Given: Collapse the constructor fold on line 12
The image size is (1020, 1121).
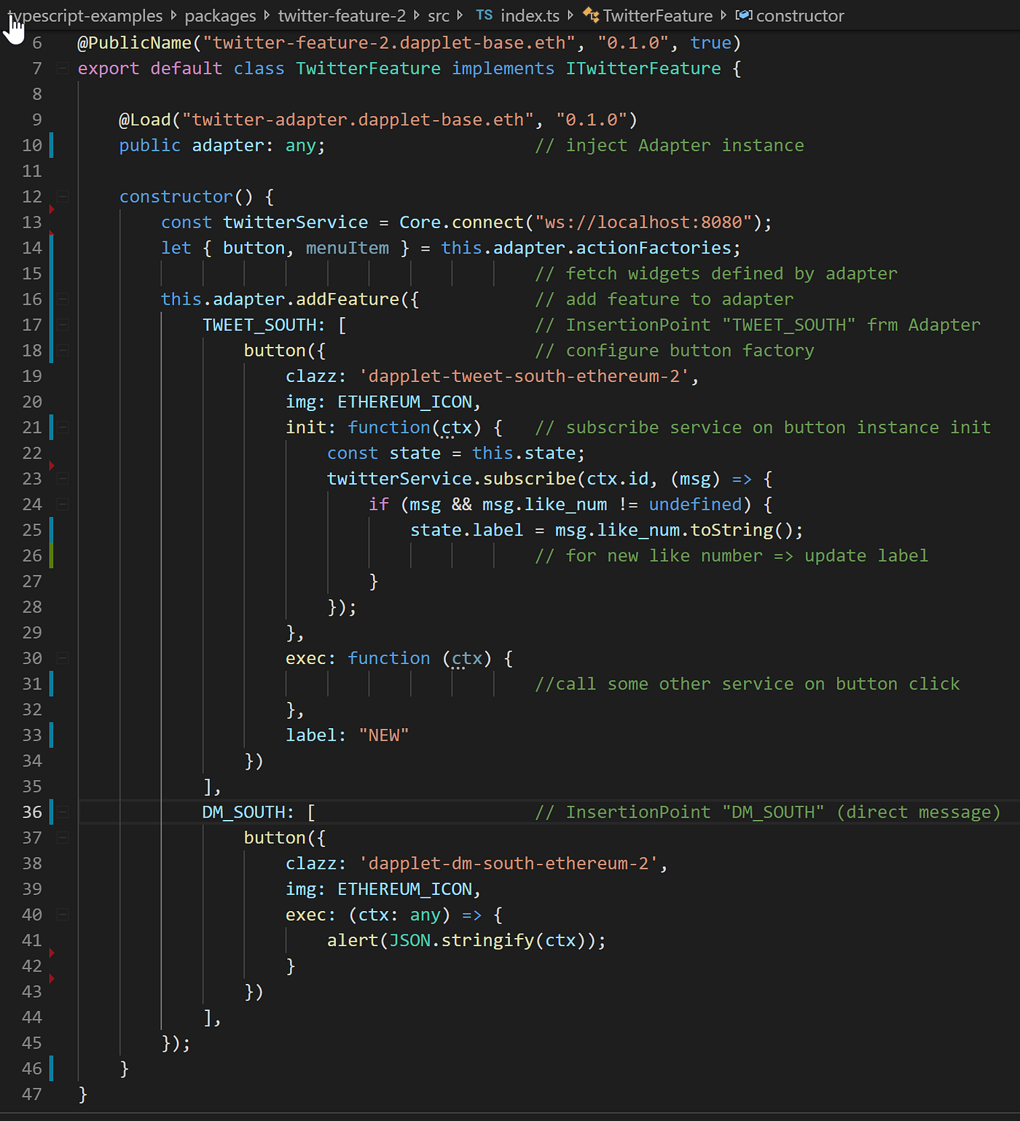Looking at the screenshot, I should 62,196.
